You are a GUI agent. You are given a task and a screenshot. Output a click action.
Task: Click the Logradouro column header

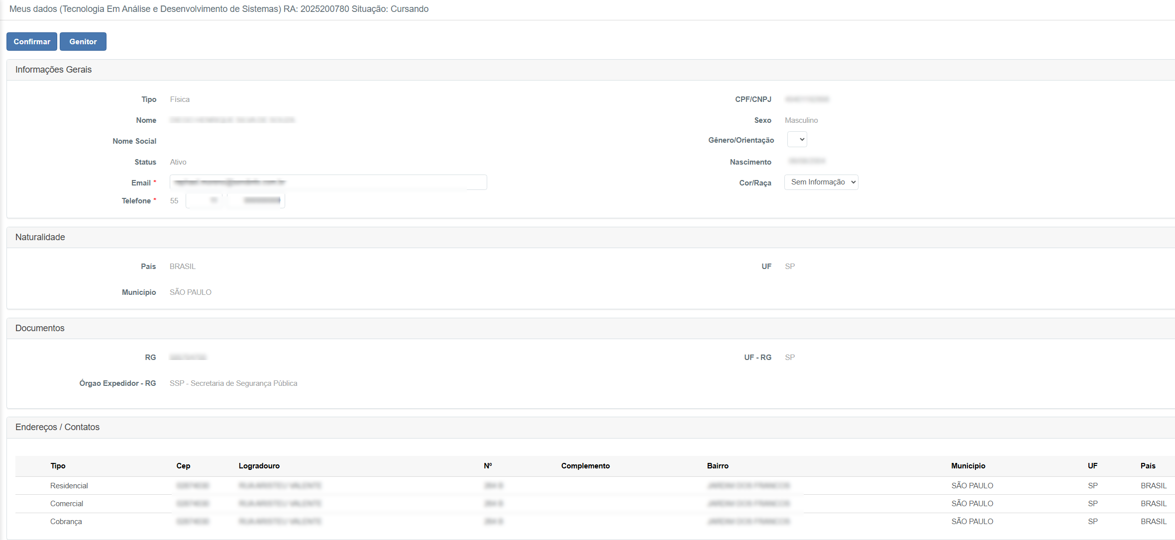tap(259, 466)
